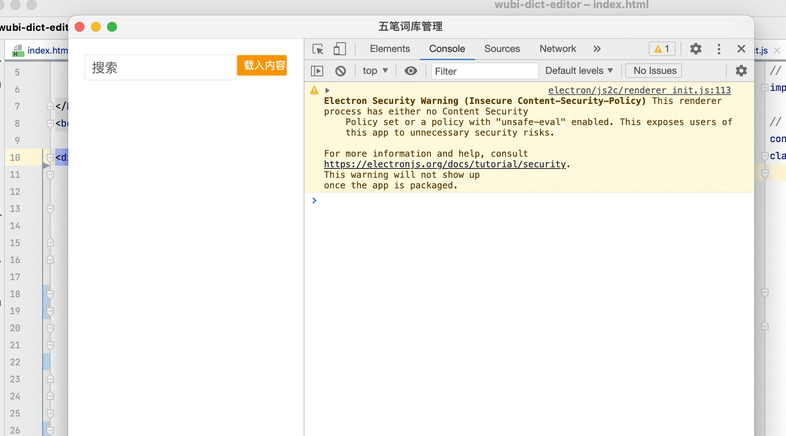The width and height of the screenshot is (786, 436).
Task: Activate the inspect element picker icon
Action: click(x=318, y=49)
